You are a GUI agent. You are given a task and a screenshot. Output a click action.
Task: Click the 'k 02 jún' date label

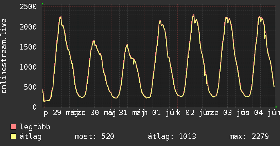pyautogui.click(x=193, y=113)
